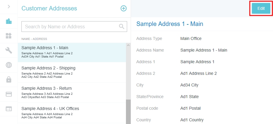The height and width of the screenshot is (124, 273).
Task: Add a new customer address with plus icon
Action: [124, 8]
